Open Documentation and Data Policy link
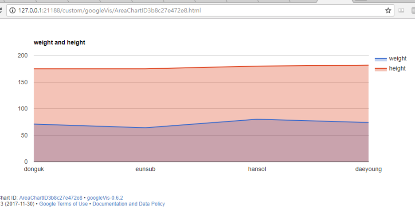Image resolution: width=415 pixels, height=213 pixels. click(129, 204)
